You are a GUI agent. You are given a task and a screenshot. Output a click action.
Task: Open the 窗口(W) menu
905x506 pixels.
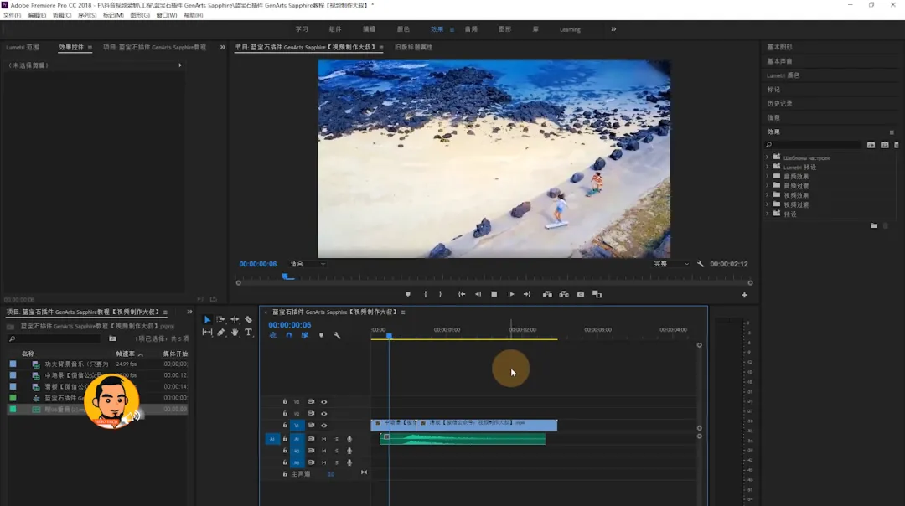point(167,15)
